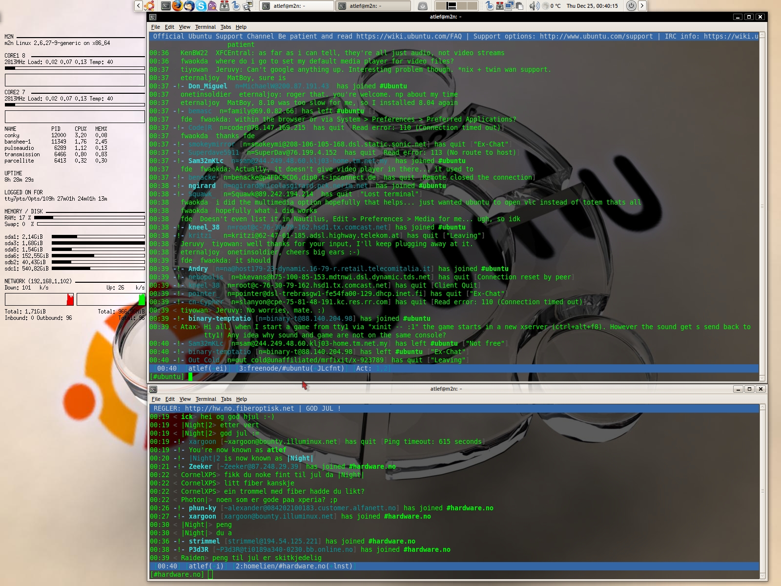Hide the panel using the right arrow button
The image size is (781, 586).
pyautogui.click(x=642, y=6)
